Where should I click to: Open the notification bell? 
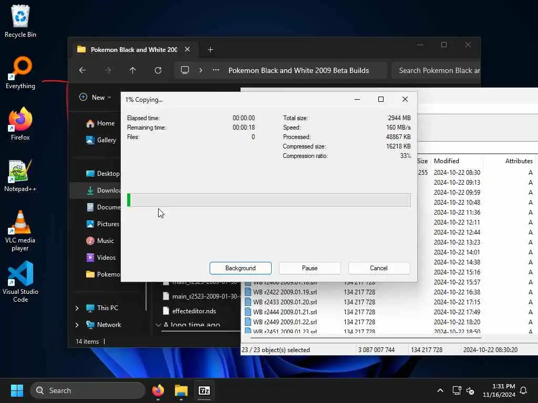click(524, 390)
